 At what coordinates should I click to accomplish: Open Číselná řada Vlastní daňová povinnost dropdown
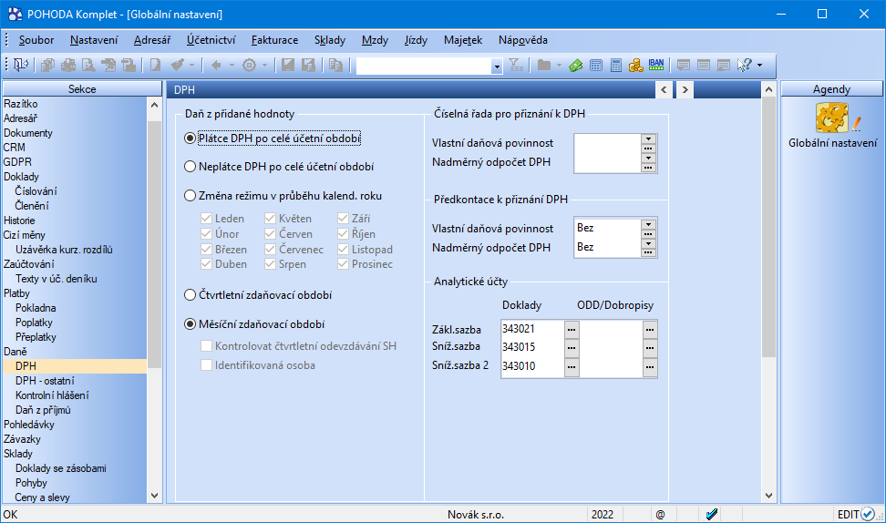click(648, 138)
